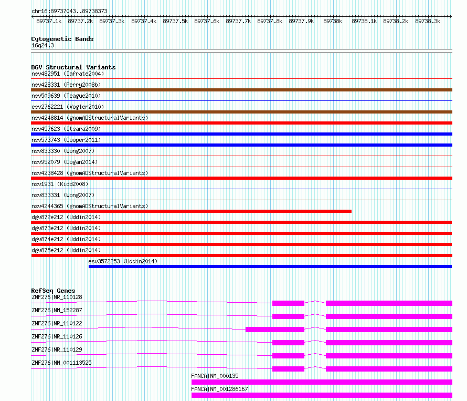Click the shorter red bar under nsv4244365
467x401 pixels.
point(191,211)
